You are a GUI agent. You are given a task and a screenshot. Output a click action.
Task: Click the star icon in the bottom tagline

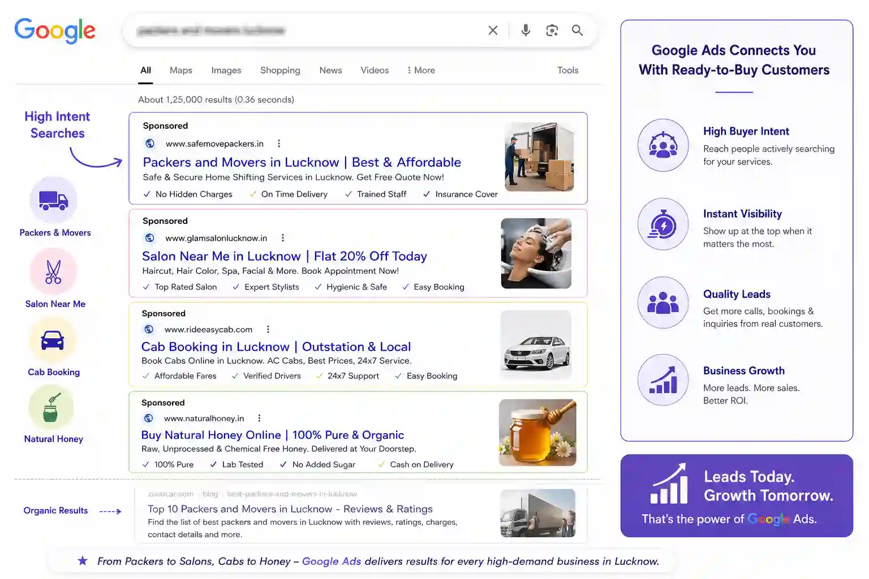coord(83,561)
